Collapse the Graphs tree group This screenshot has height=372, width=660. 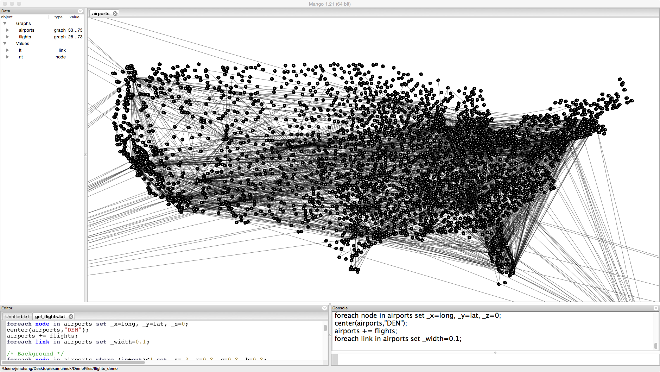(x=5, y=24)
